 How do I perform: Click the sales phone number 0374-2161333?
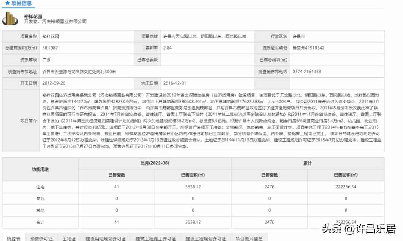[x=307, y=71]
